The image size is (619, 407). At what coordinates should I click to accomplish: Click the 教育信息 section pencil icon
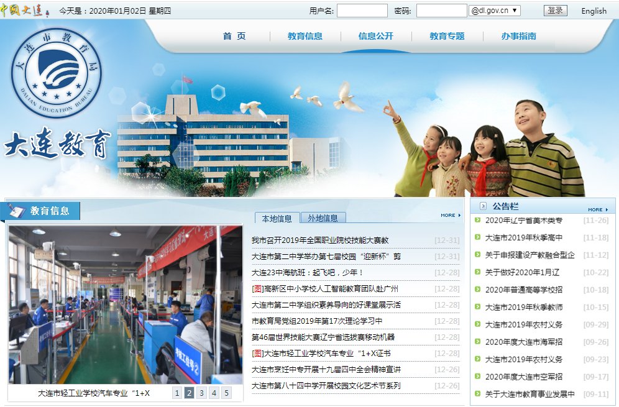click(x=17, y=211)
